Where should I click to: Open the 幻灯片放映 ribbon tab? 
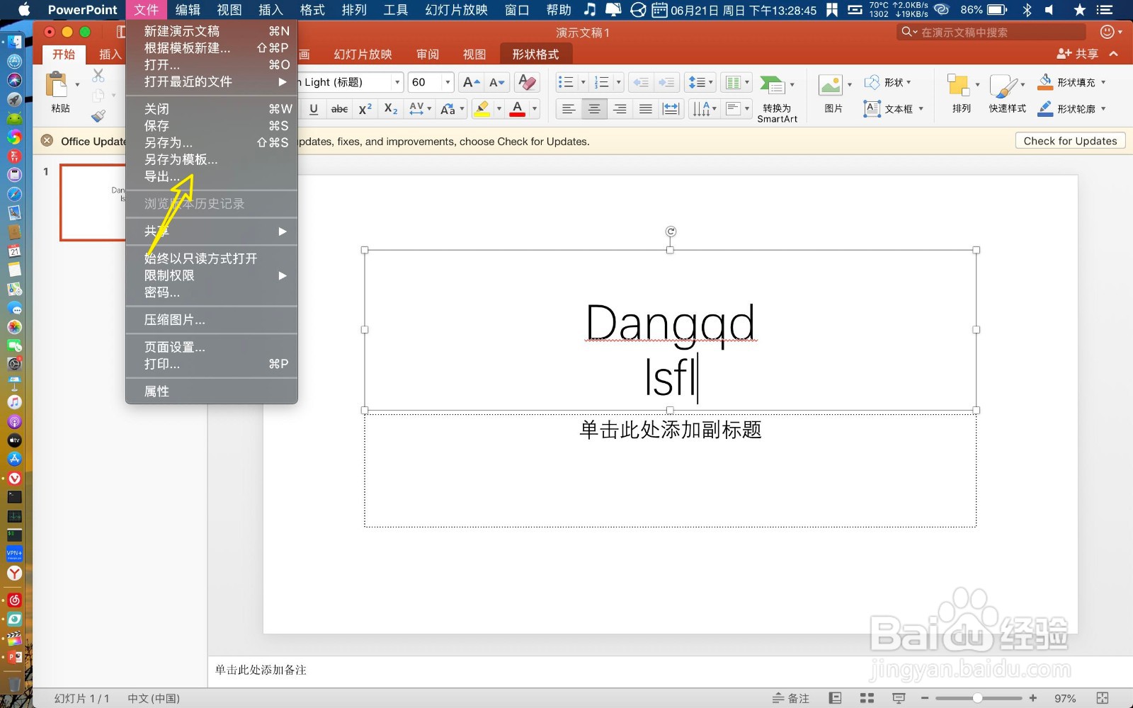pyautogui.click(x=363, y=55)
